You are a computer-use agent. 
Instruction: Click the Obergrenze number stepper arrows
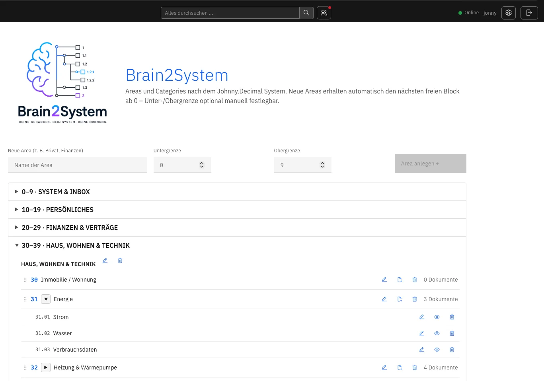tap(322, 165)
